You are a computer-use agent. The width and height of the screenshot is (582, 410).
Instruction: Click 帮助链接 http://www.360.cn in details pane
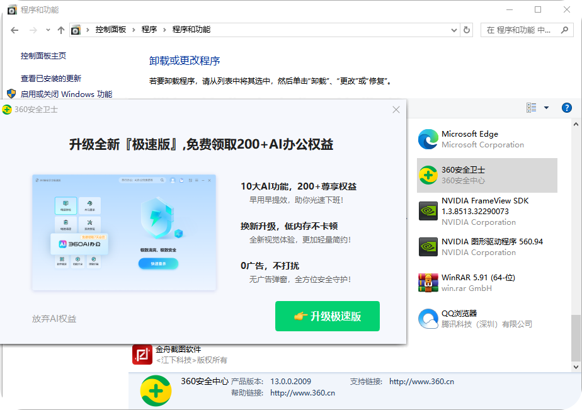[302, 393]
